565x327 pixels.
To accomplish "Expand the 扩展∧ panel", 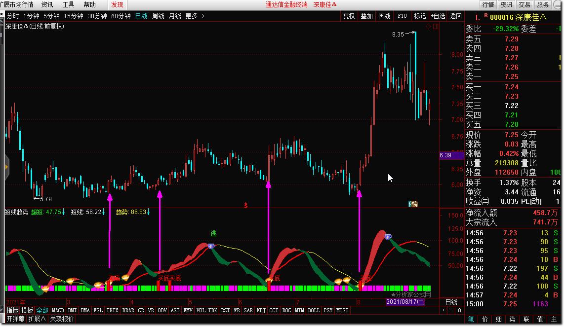I will pos(37,319).
